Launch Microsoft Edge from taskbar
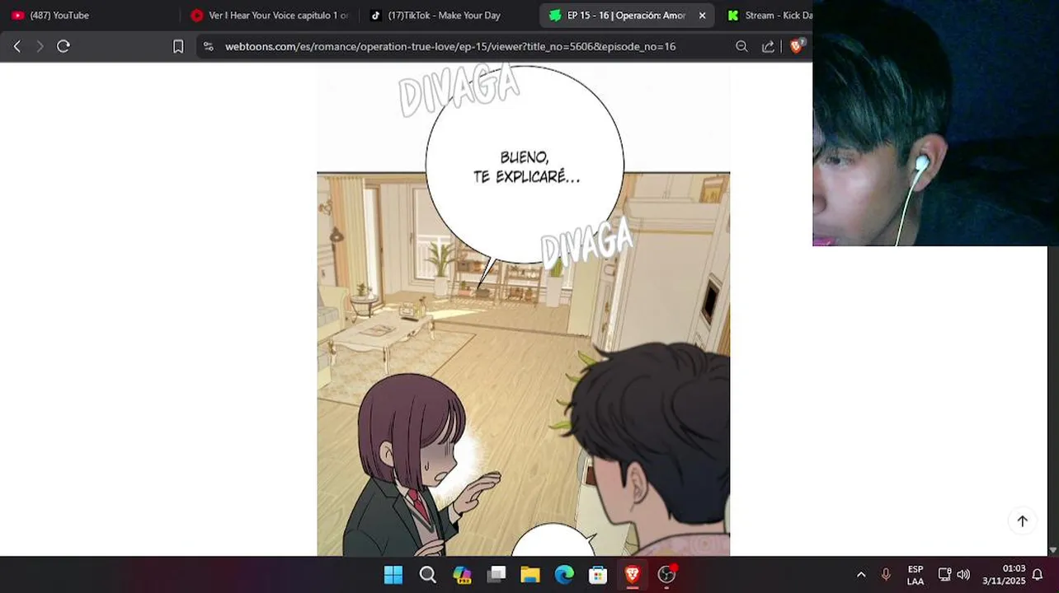The height and width of the screenshot is (593, 1059). click(564, 575)
